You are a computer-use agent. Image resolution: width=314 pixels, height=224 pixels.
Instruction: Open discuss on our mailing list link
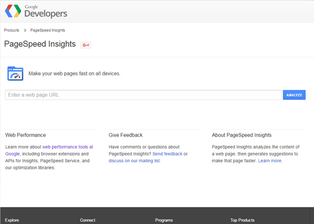point(134,161)
